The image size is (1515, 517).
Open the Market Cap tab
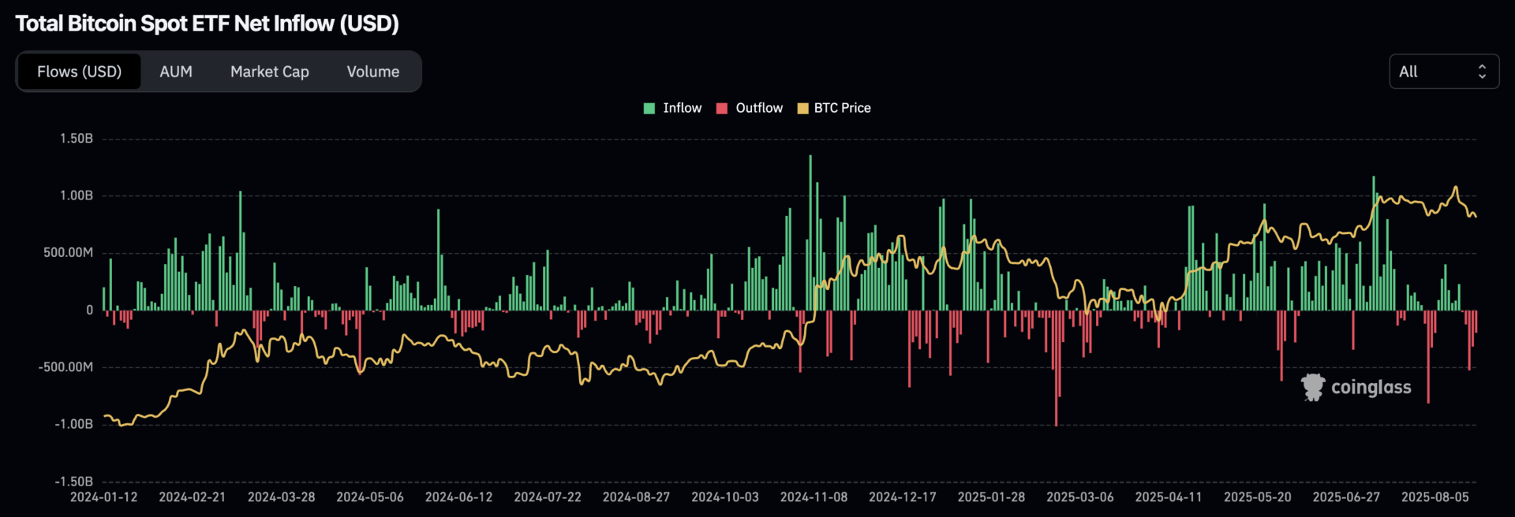(270, 72)
